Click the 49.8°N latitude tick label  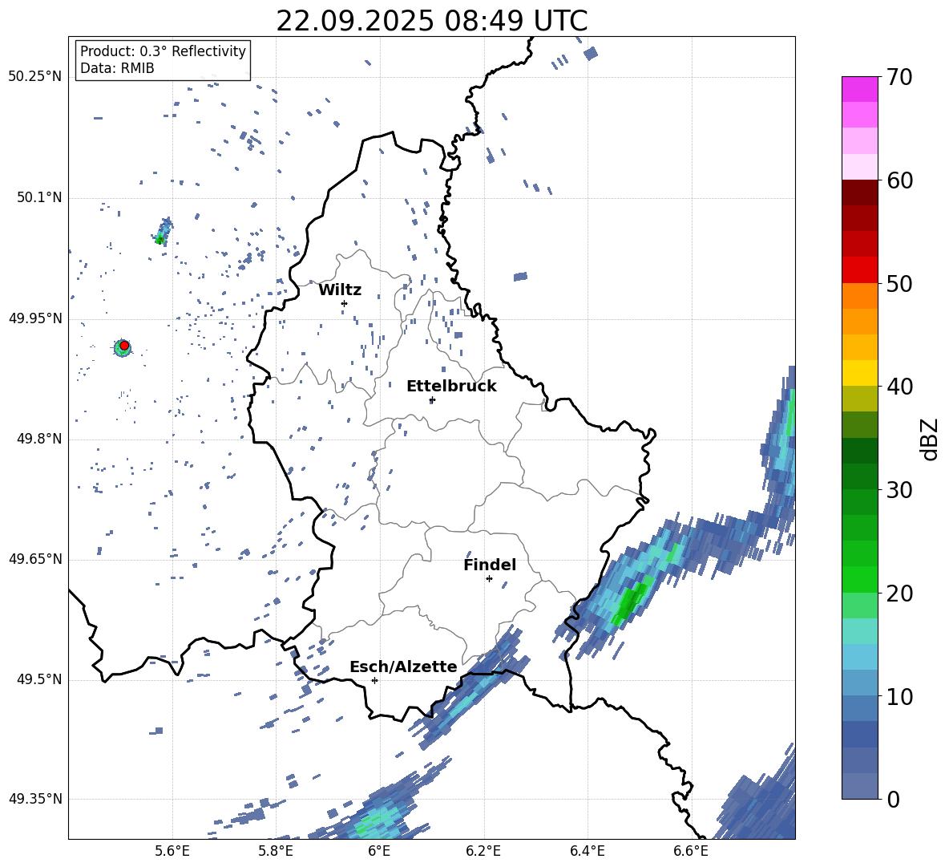pyautogui.click(x=38, y=439)
